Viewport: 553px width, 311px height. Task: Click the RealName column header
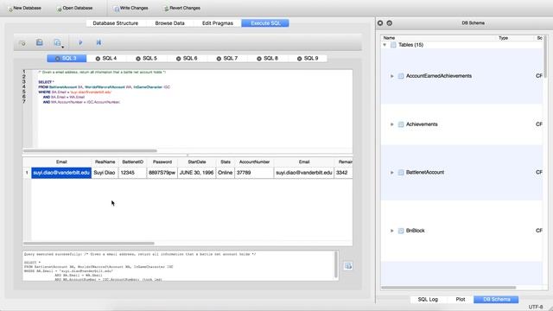coord(105,162)
